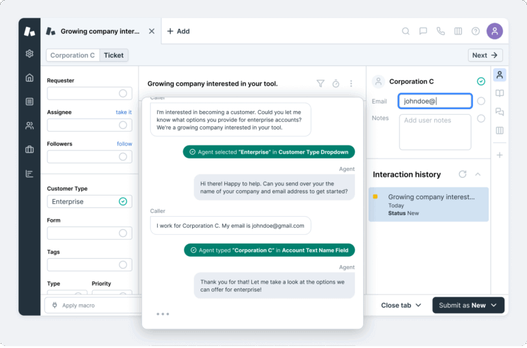Click the filter funnel icon on ticket

coord(320,84)
